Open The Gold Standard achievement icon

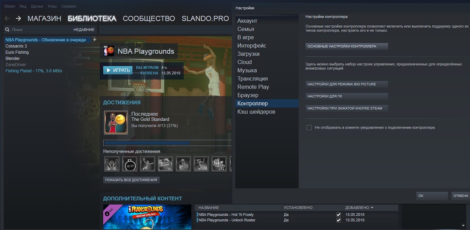click(x=116, y=123)
